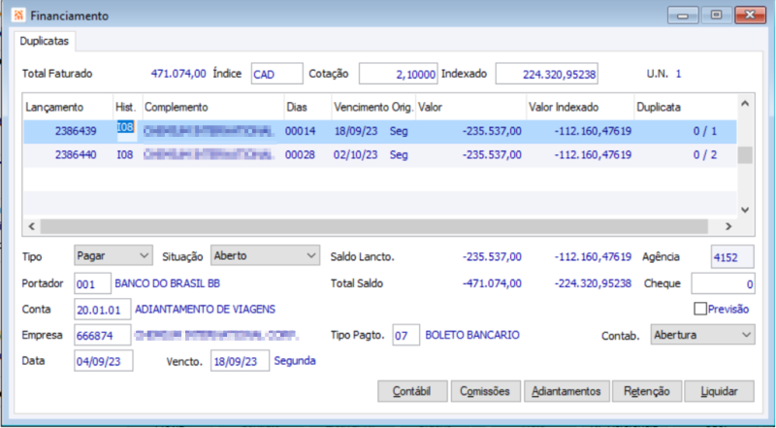
Task: Click the Conta field 20.01.01
Action: pyautogui.click(x=103, y=310)
